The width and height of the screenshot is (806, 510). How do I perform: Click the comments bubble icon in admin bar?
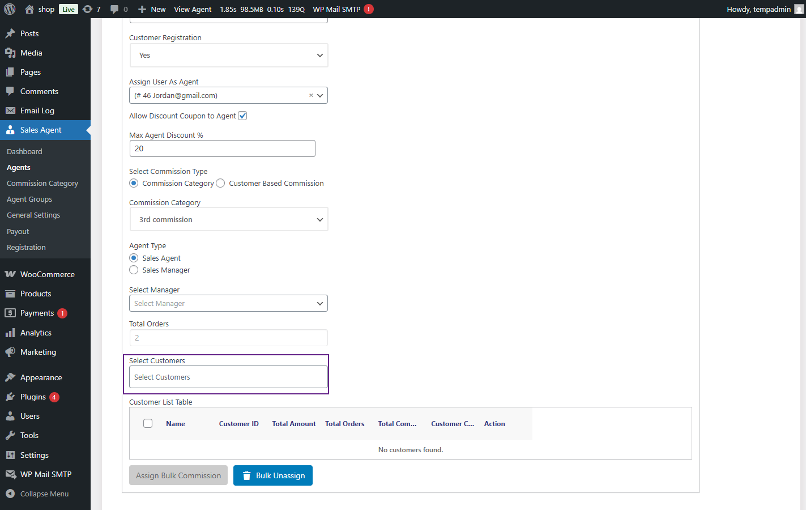coord(114,9)
